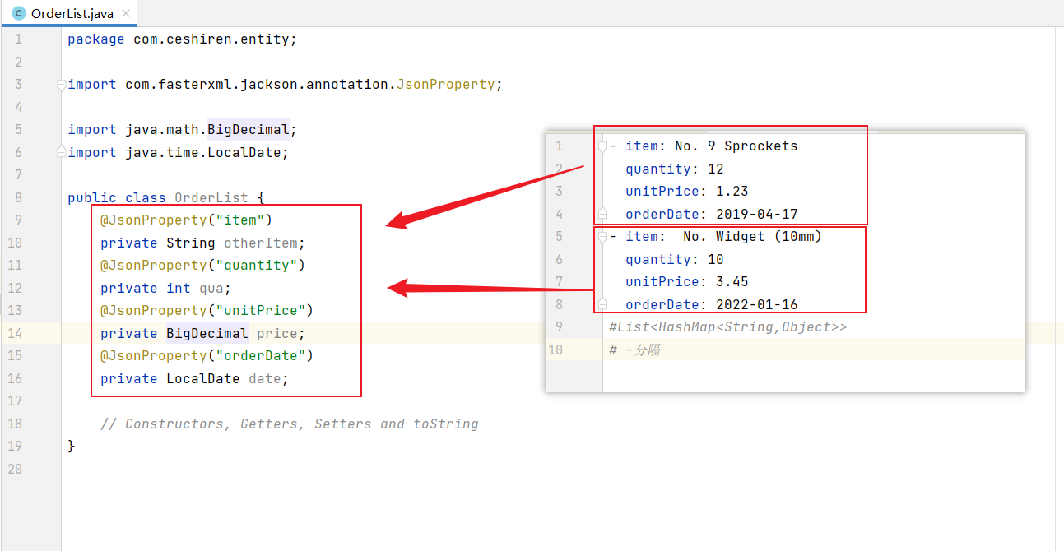This screenshot has width=1064, height=551.
Task: Click the JsonProperty class name in import
Action: point(445,85)
